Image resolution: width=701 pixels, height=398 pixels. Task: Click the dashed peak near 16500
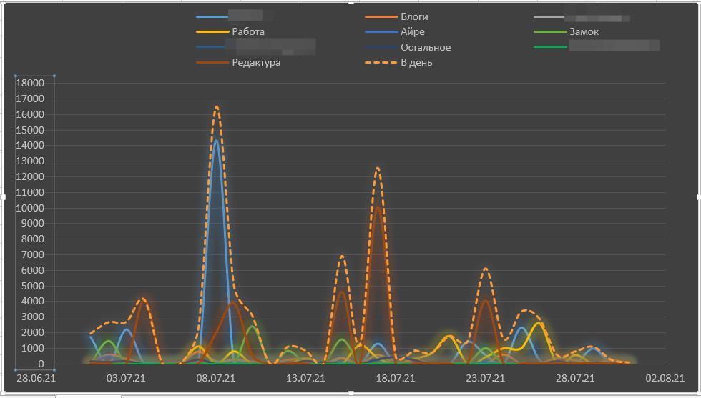pyautogui.click(x=217, y=107)
